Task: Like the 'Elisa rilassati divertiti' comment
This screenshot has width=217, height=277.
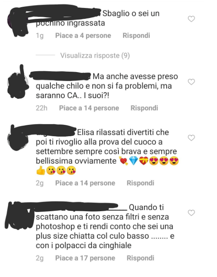Action: (x=191, y=137)
